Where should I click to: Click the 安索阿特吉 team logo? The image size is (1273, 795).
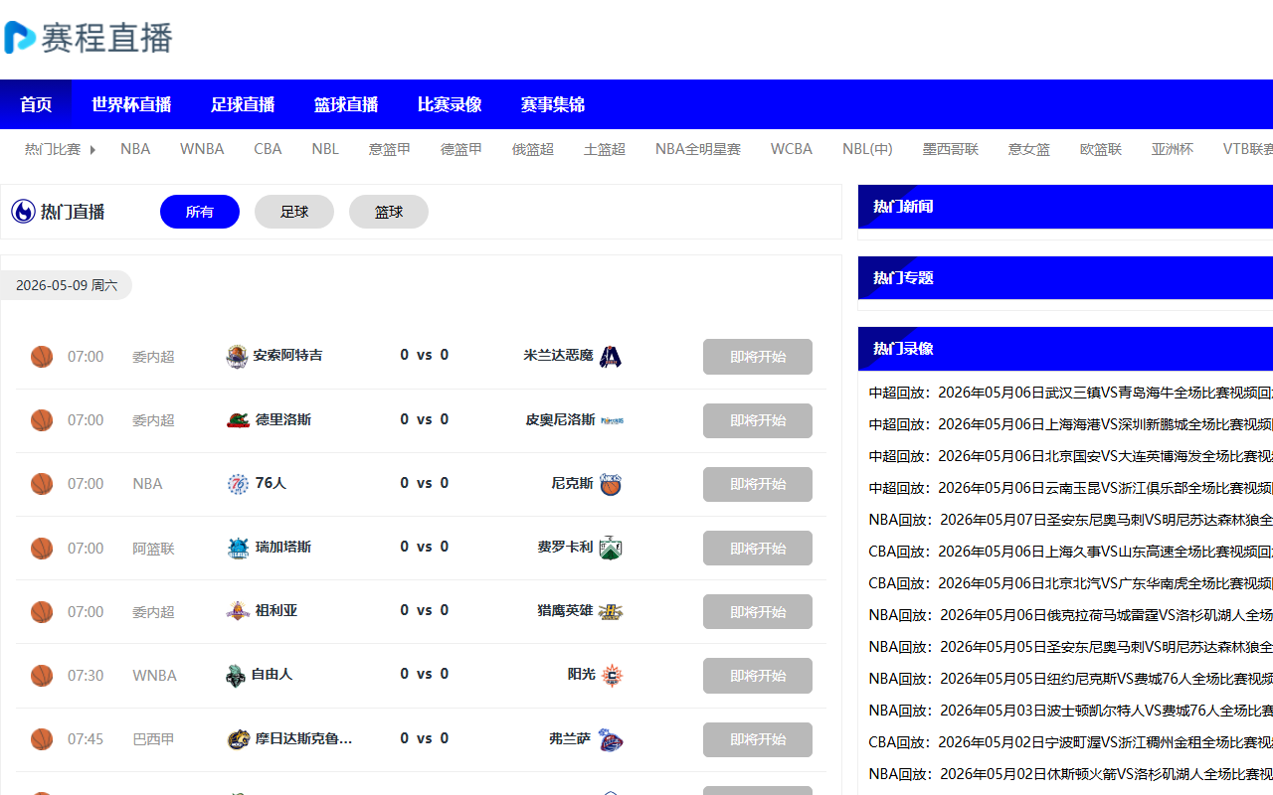pos(237,357)
